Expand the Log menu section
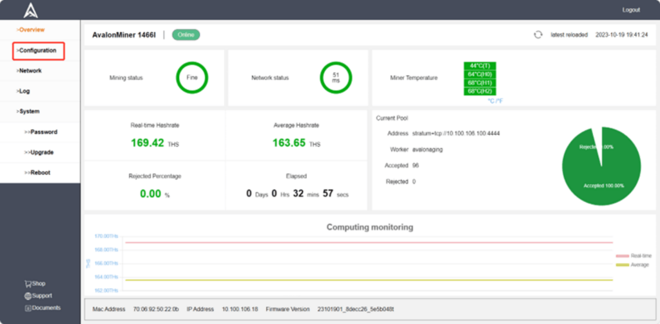 coord(24,91)
